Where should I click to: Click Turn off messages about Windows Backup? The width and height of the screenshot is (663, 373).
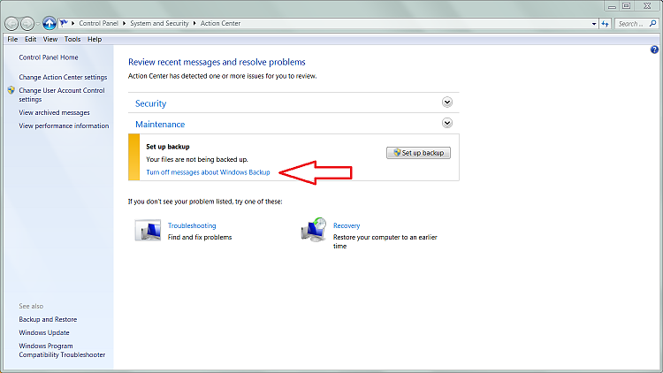point(208,172)
